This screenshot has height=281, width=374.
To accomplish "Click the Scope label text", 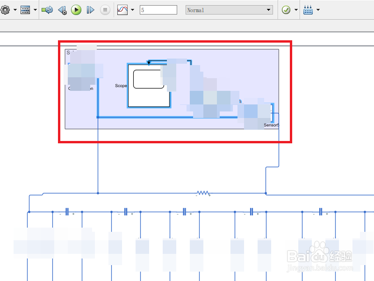I will coord(121,86).
